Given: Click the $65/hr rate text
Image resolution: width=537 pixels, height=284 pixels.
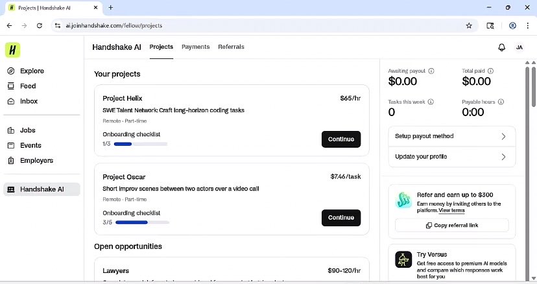Looking at the screenshot, I should coord(350,99).
